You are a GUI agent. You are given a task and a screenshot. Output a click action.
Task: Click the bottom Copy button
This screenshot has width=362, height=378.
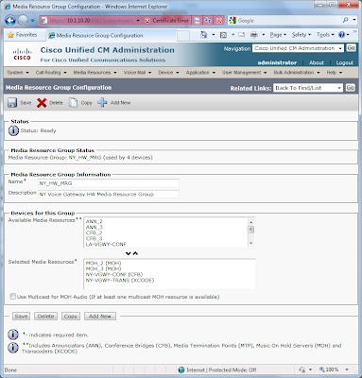71,317
